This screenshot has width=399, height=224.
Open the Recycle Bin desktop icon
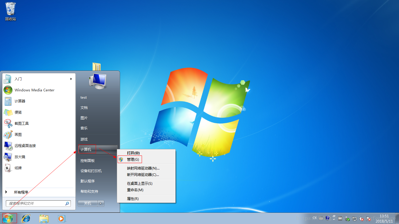11,11
